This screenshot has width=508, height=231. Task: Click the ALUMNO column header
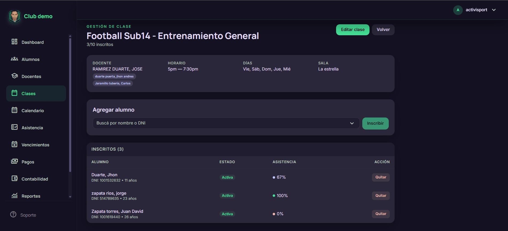tap(100, 162)
